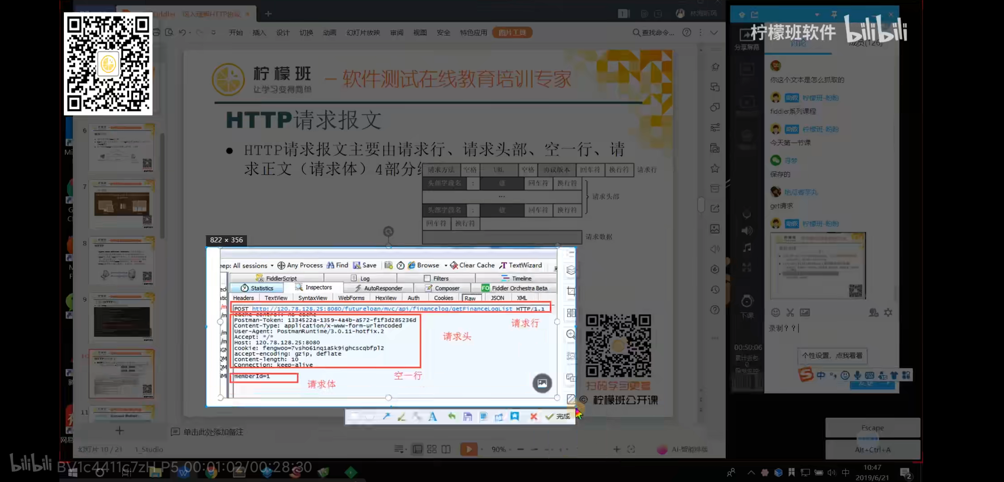Toggle the Filters checkbox in Fiddler
1004x482 pixels.
click(427, 278)
